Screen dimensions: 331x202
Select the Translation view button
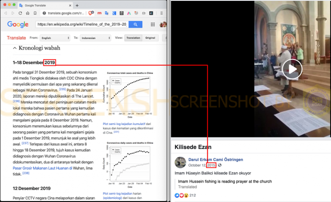pyautogui.click(x=133, y=38)
